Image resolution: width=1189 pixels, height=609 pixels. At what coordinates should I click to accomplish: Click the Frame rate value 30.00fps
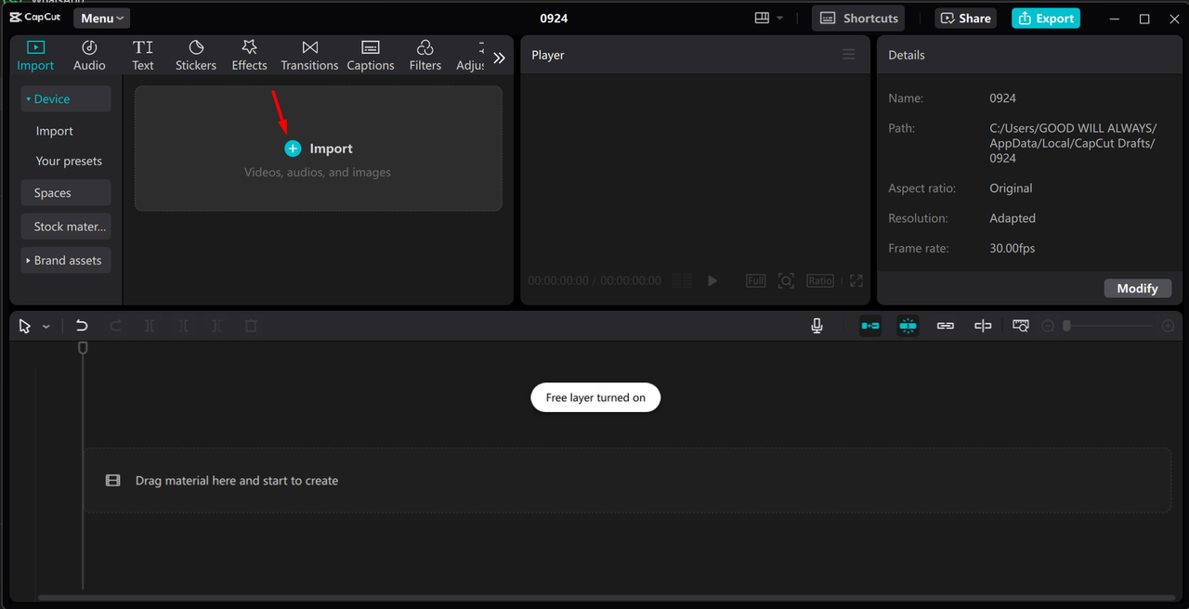1013,248
